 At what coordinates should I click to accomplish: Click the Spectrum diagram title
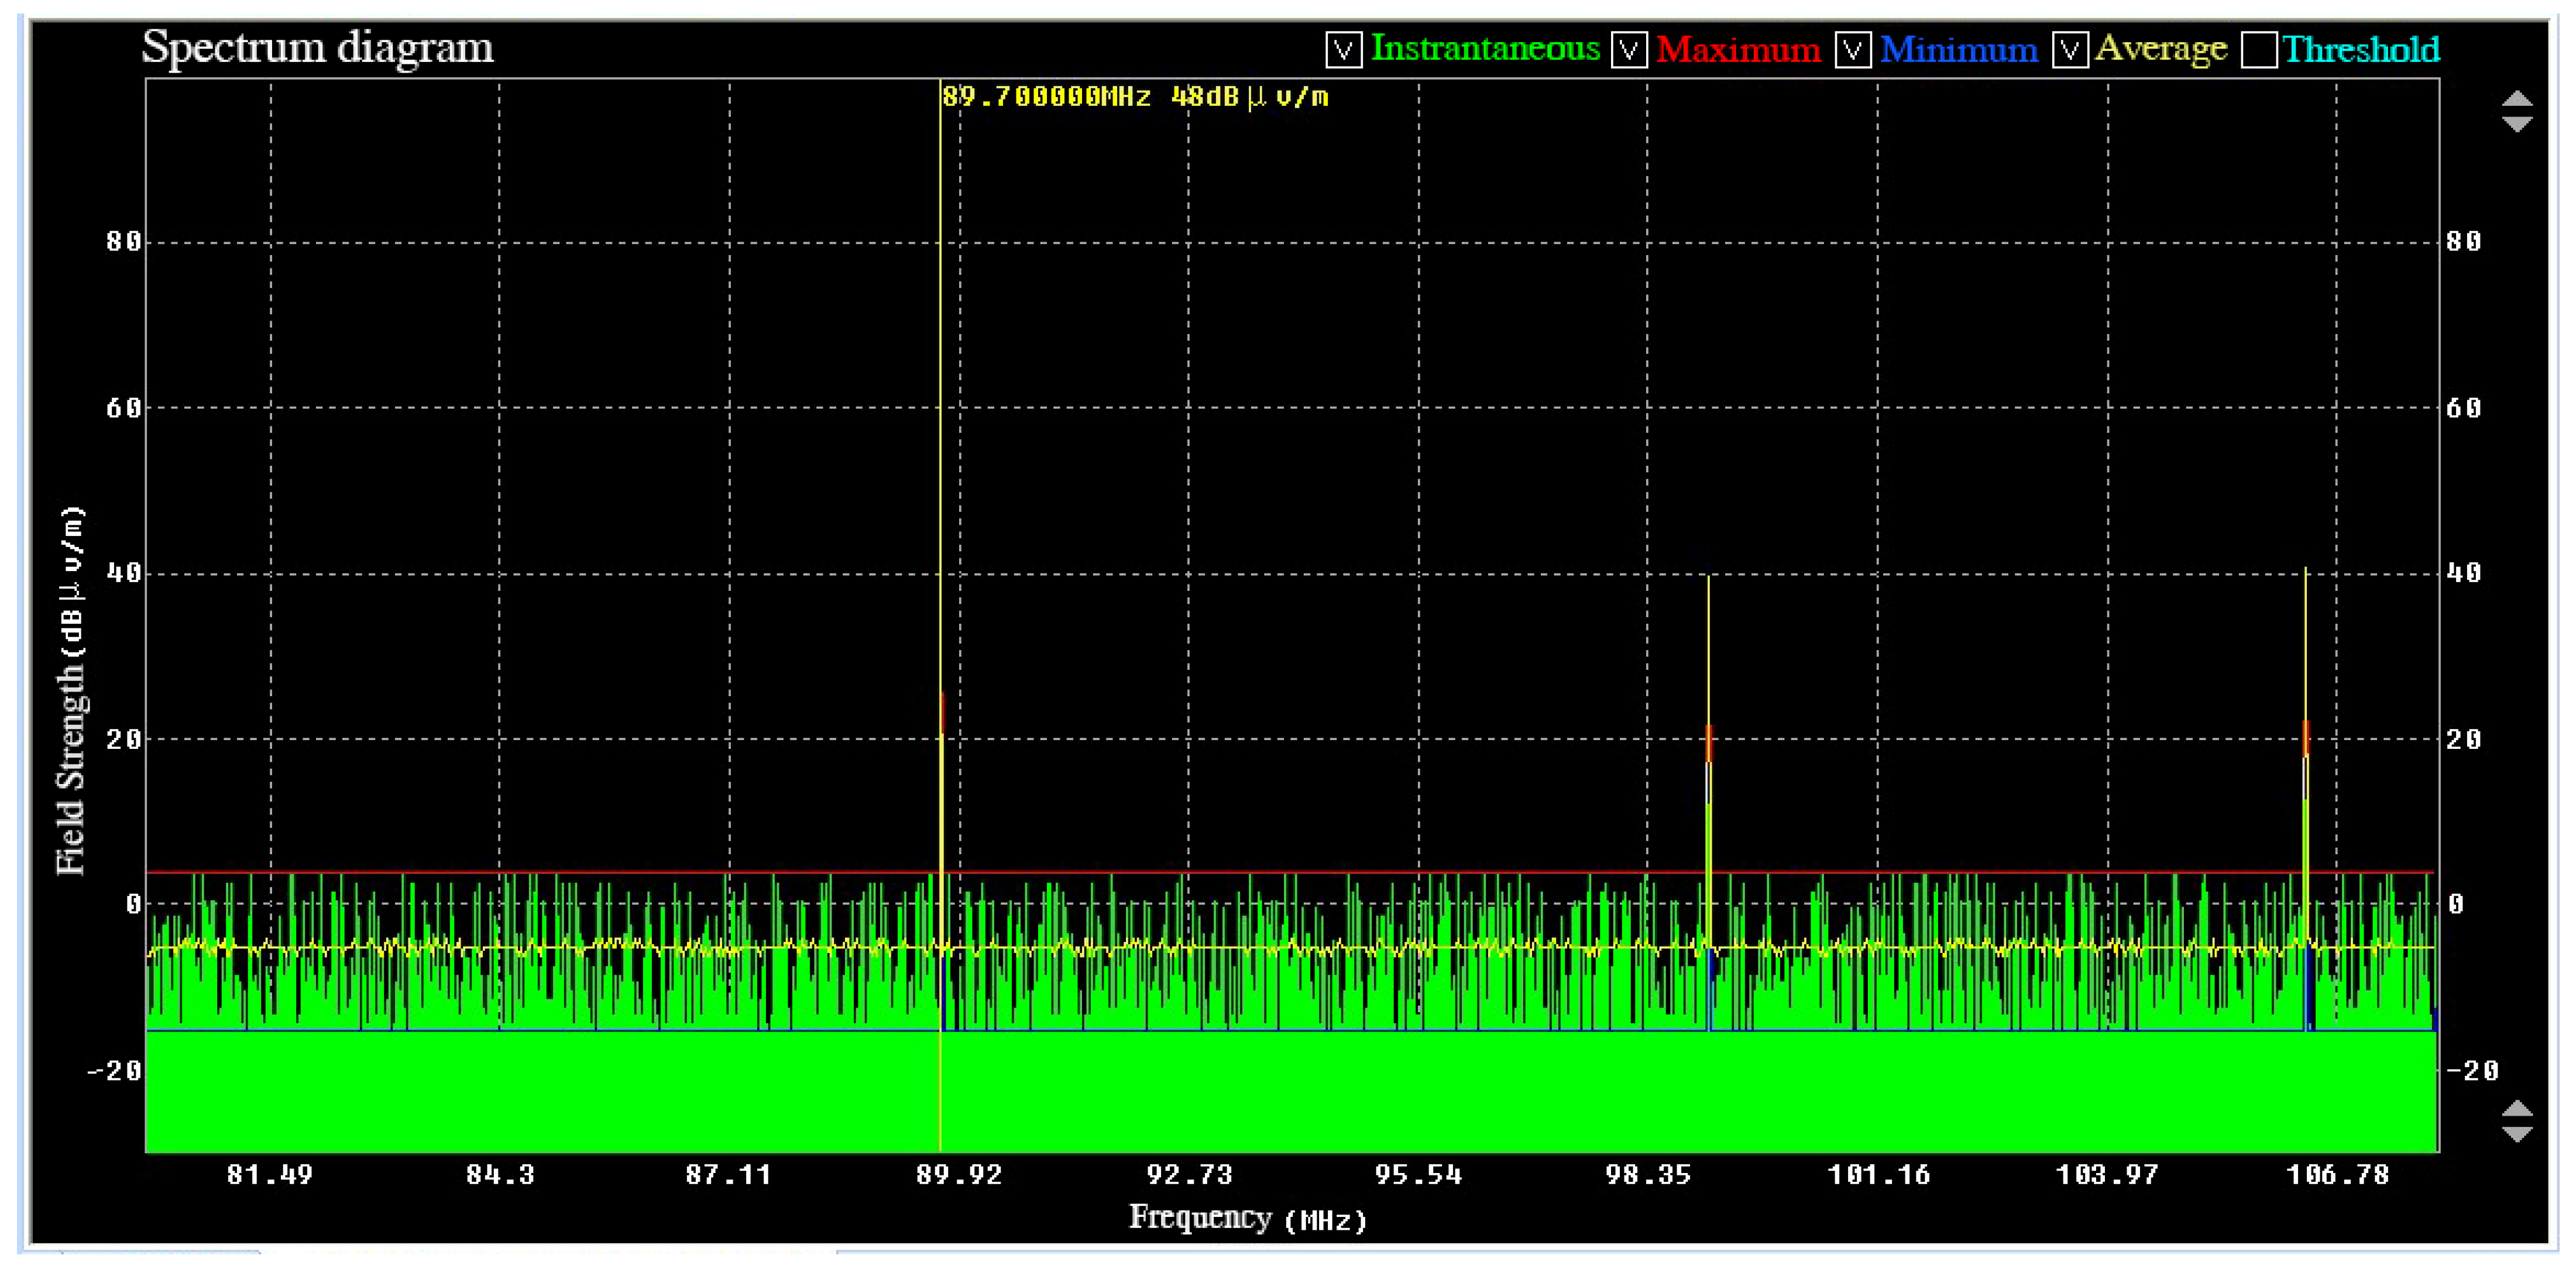point(318,47)
